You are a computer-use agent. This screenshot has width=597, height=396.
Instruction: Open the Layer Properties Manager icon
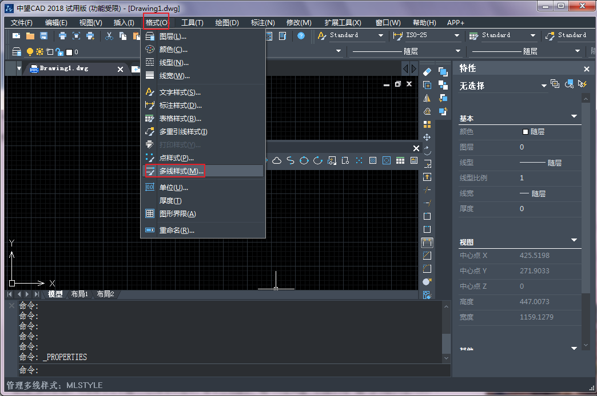[x=17, y=52]
